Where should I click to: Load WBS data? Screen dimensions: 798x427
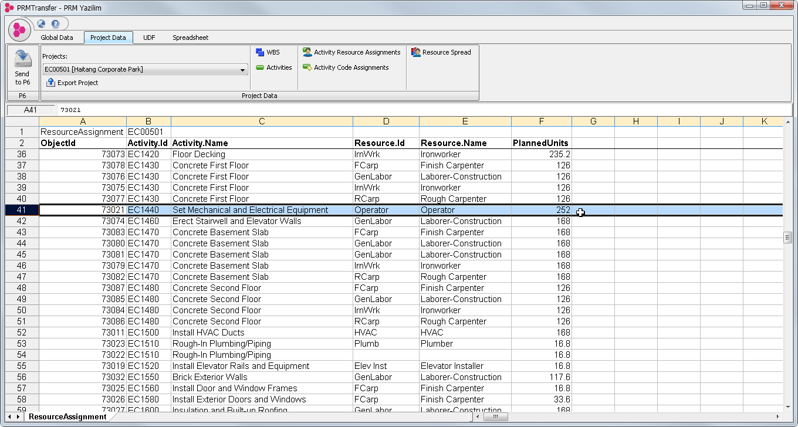(268, 52)
